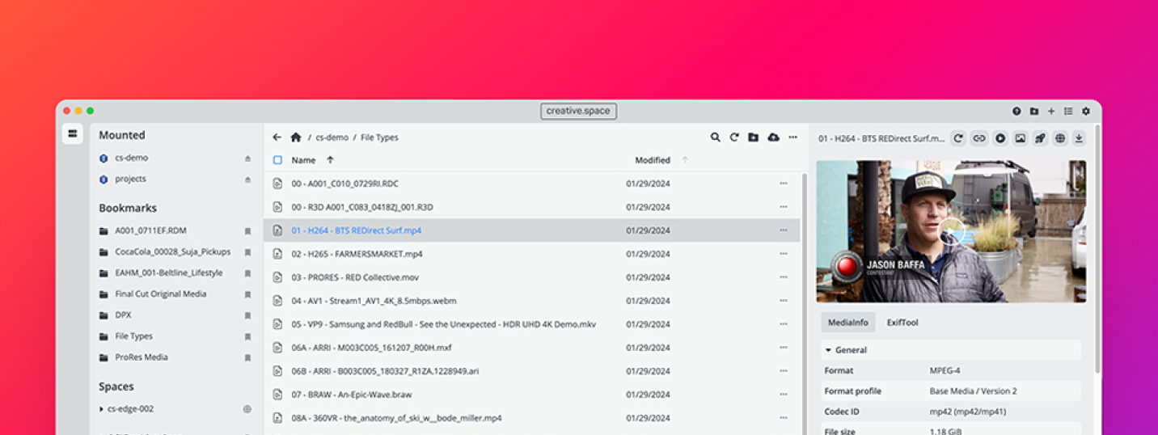Switch to the ExifTool tab

[902, 323]
